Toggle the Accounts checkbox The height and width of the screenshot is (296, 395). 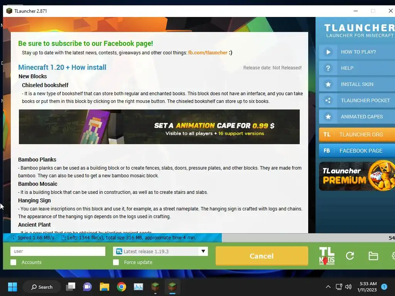point(14,262)
